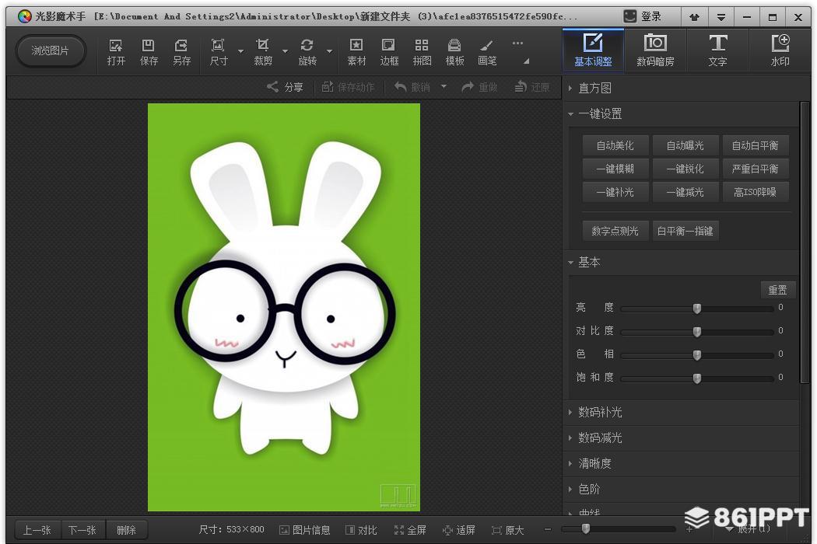Fit image to screen (适屏)
The width and height of the screenshot is (817, 544).
click(x=458, y=530)
